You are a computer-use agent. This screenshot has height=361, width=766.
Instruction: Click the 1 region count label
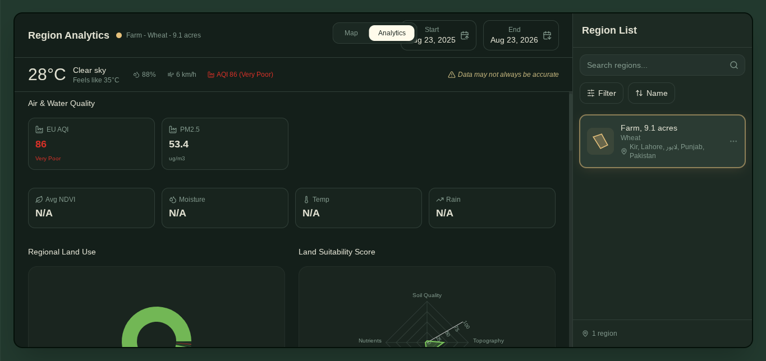tap(604, 334)
